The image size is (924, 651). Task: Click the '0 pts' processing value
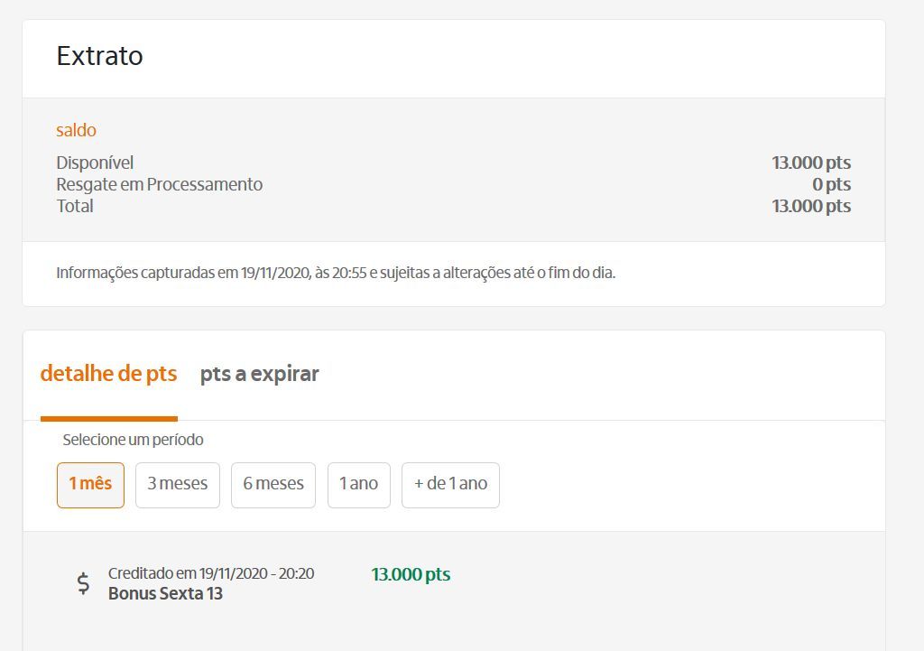(831, 184)
